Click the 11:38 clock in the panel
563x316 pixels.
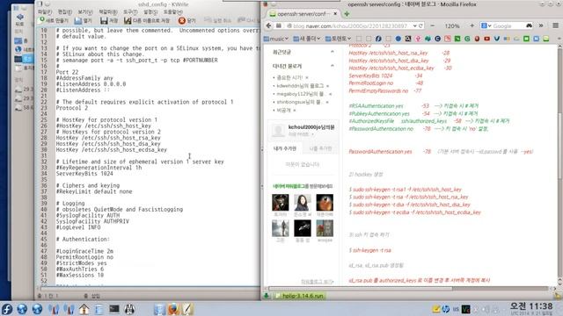pos(531,306)
